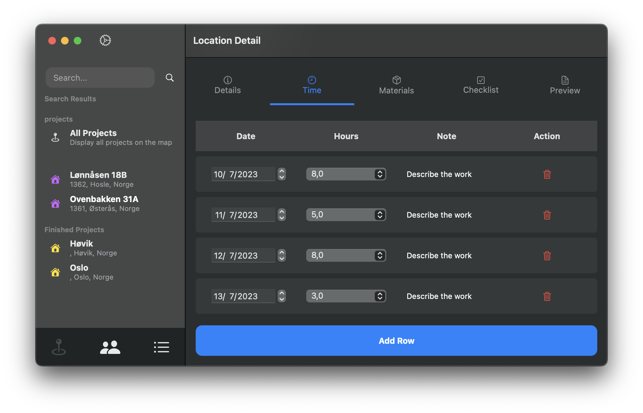The image size is (643, 413).
Task: Open people view in bottom bar
Action: click(x=110, y=347)
